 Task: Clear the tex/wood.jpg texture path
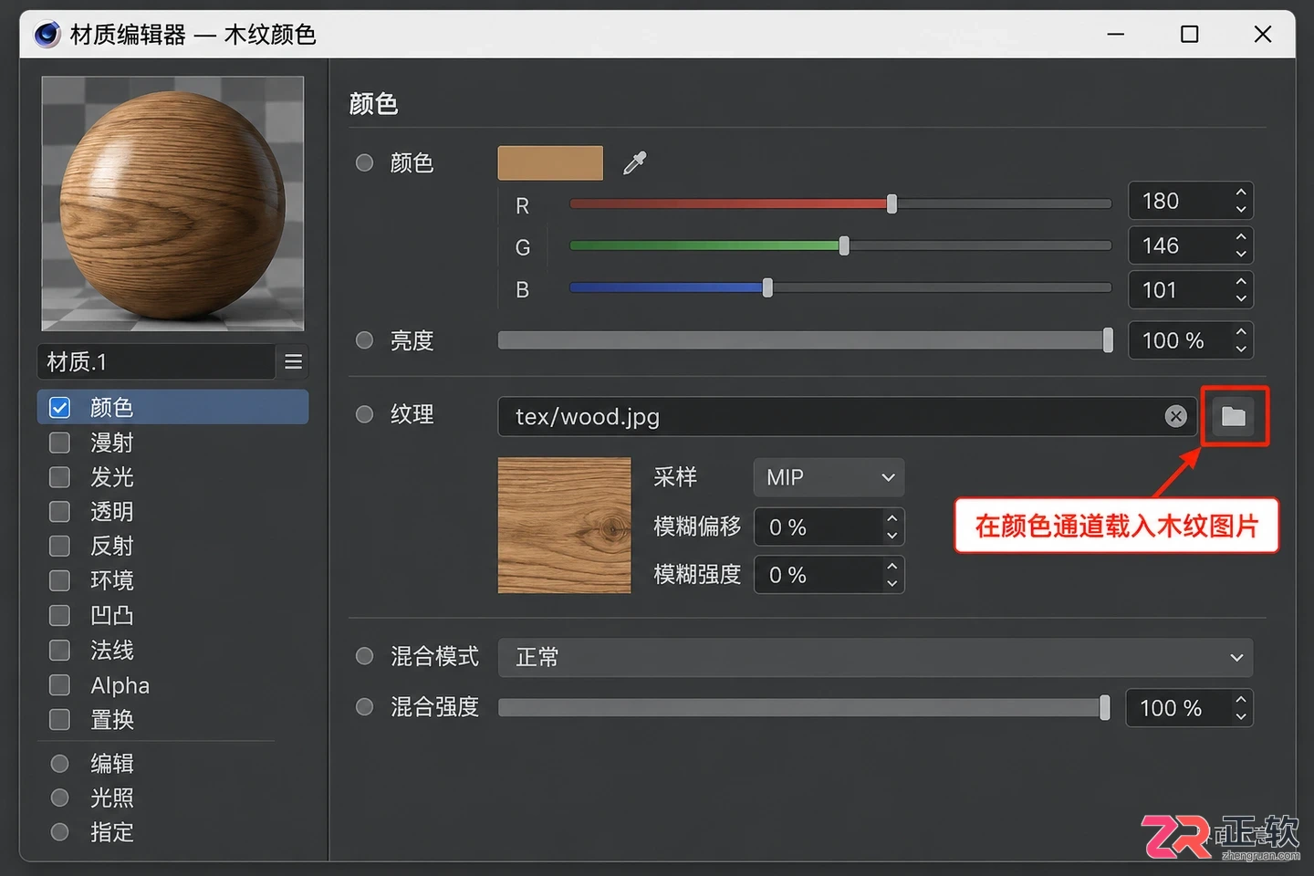coord(1176,416)
